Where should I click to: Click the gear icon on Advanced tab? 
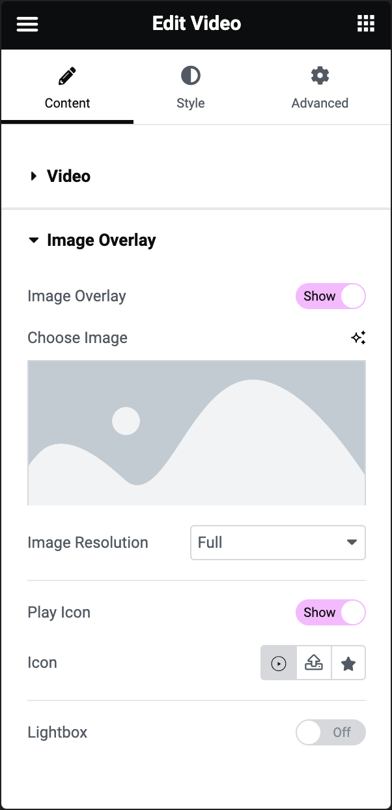tap(320, 75)
